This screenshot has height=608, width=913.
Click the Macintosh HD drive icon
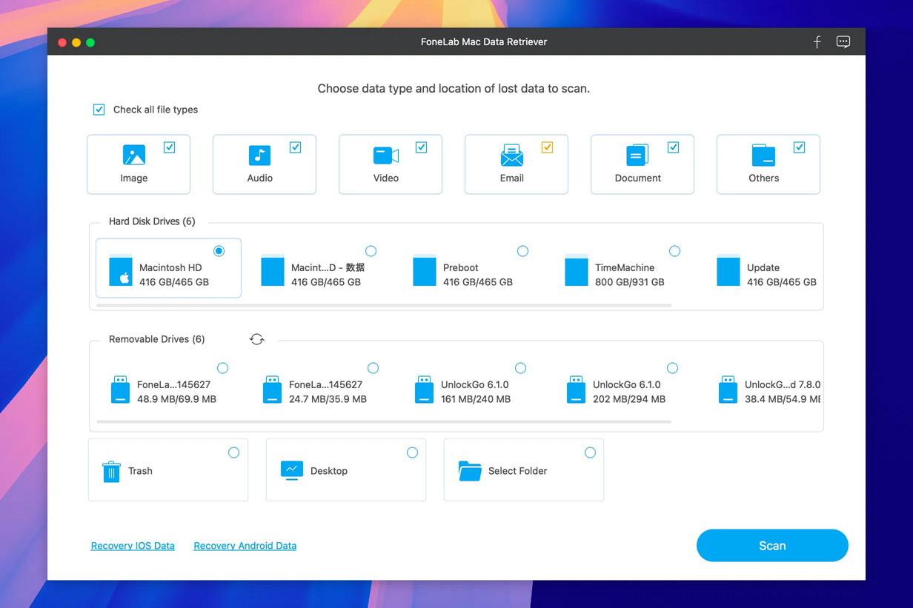click(121, 271)
